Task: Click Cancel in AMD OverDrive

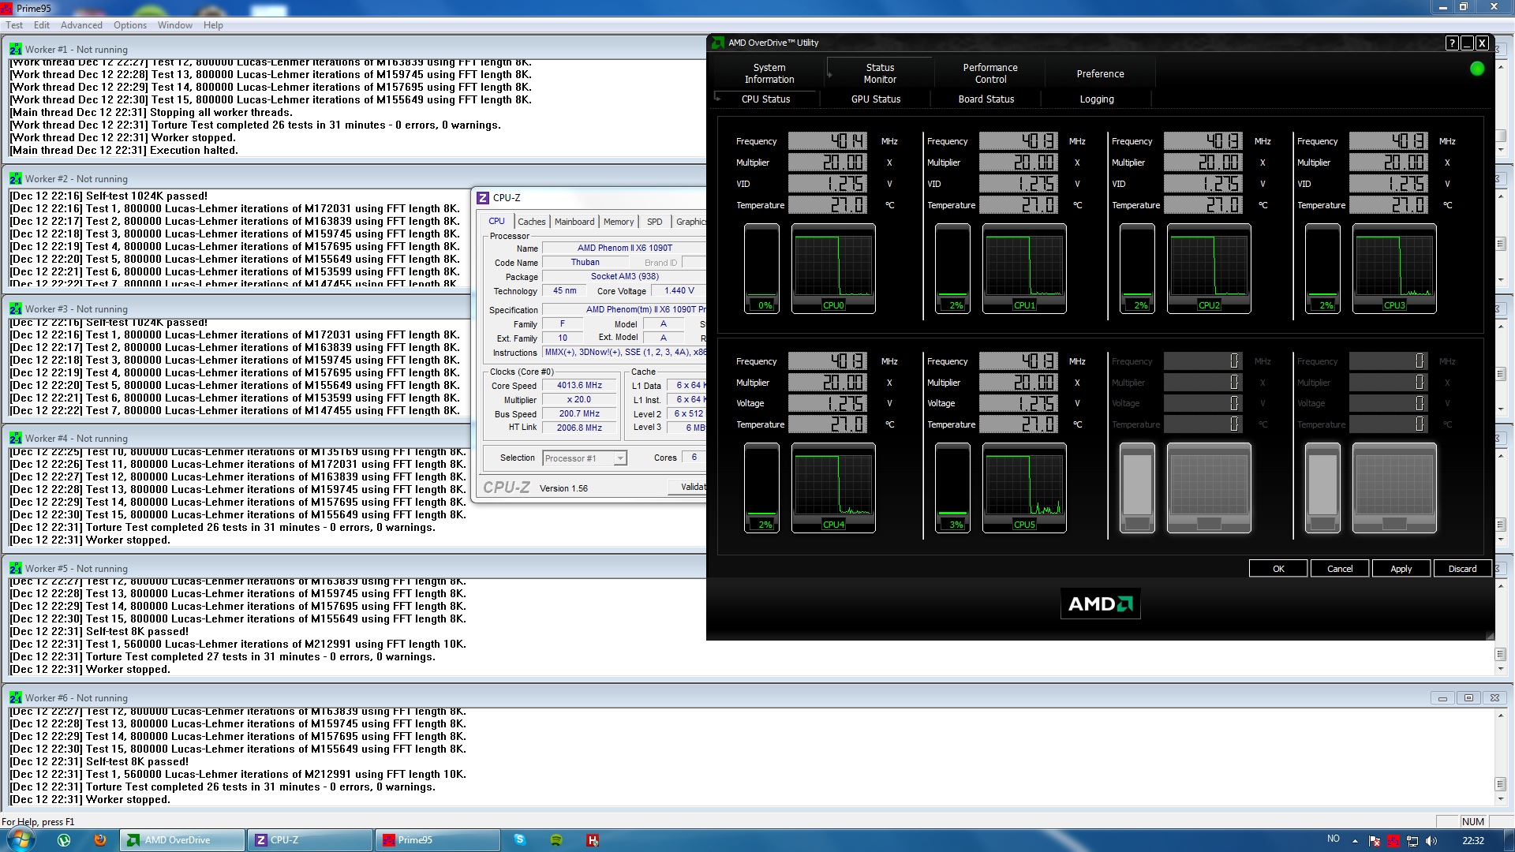Action: (x=1340, y=569)
